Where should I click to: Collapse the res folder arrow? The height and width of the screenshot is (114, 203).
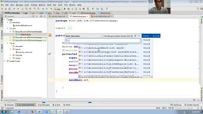point(8,43)
